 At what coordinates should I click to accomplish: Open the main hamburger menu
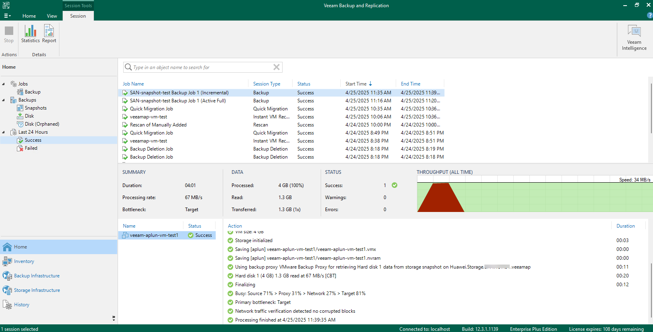7,16
